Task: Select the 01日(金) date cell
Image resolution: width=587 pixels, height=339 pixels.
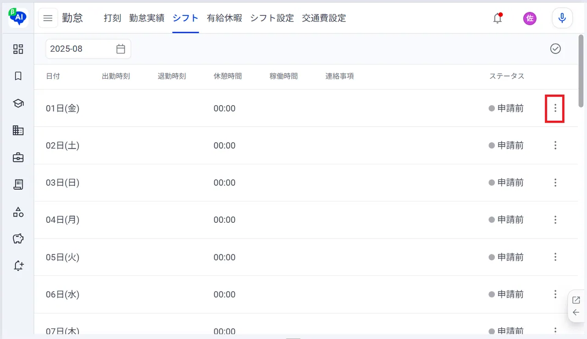Action: [63, 108]
